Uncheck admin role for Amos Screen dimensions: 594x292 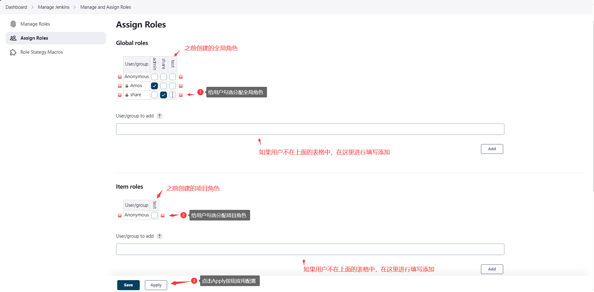(x=154, y=86)
